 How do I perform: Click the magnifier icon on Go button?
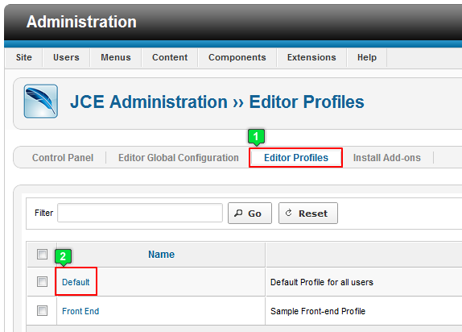tap(238, 213)
